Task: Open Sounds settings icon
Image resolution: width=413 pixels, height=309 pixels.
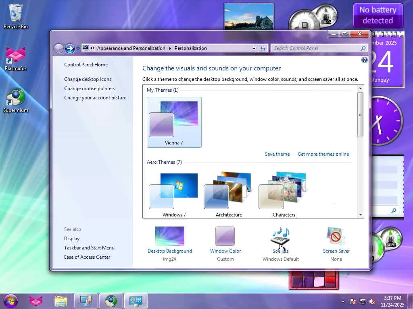Action: click(281, 236)
